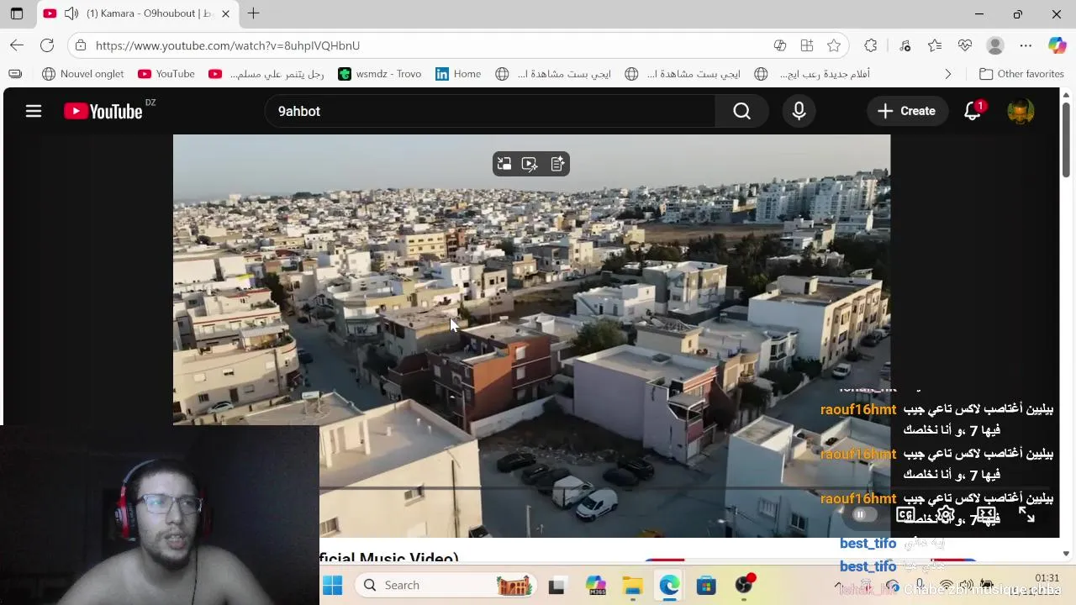Open the Favorites list toolbar icon
The height and width of the screenshot is (605, 1076).
coord(935,45)
